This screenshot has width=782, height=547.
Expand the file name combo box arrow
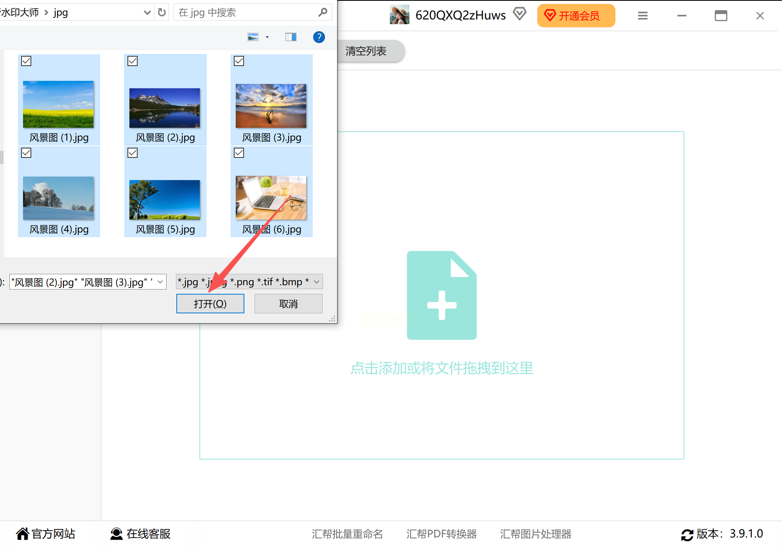click(160, 282)
